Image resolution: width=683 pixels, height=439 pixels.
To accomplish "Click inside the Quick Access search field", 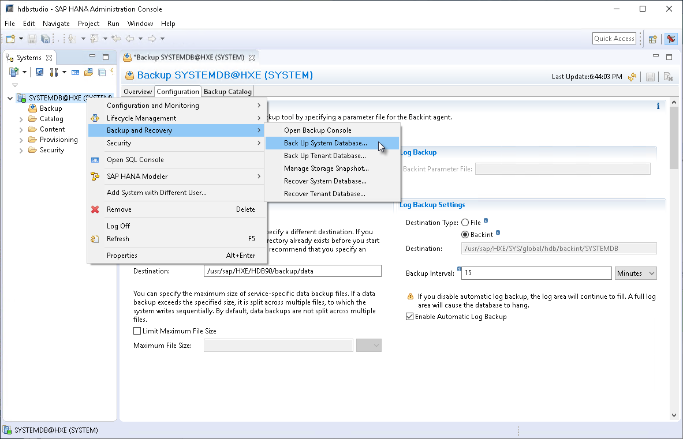I will point(614,38).
